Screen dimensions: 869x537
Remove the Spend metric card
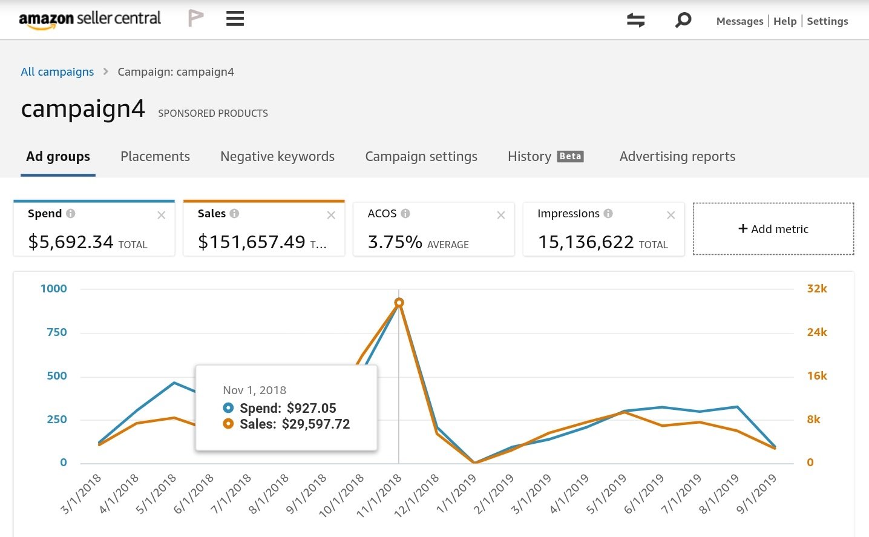[x=162, y=216]
